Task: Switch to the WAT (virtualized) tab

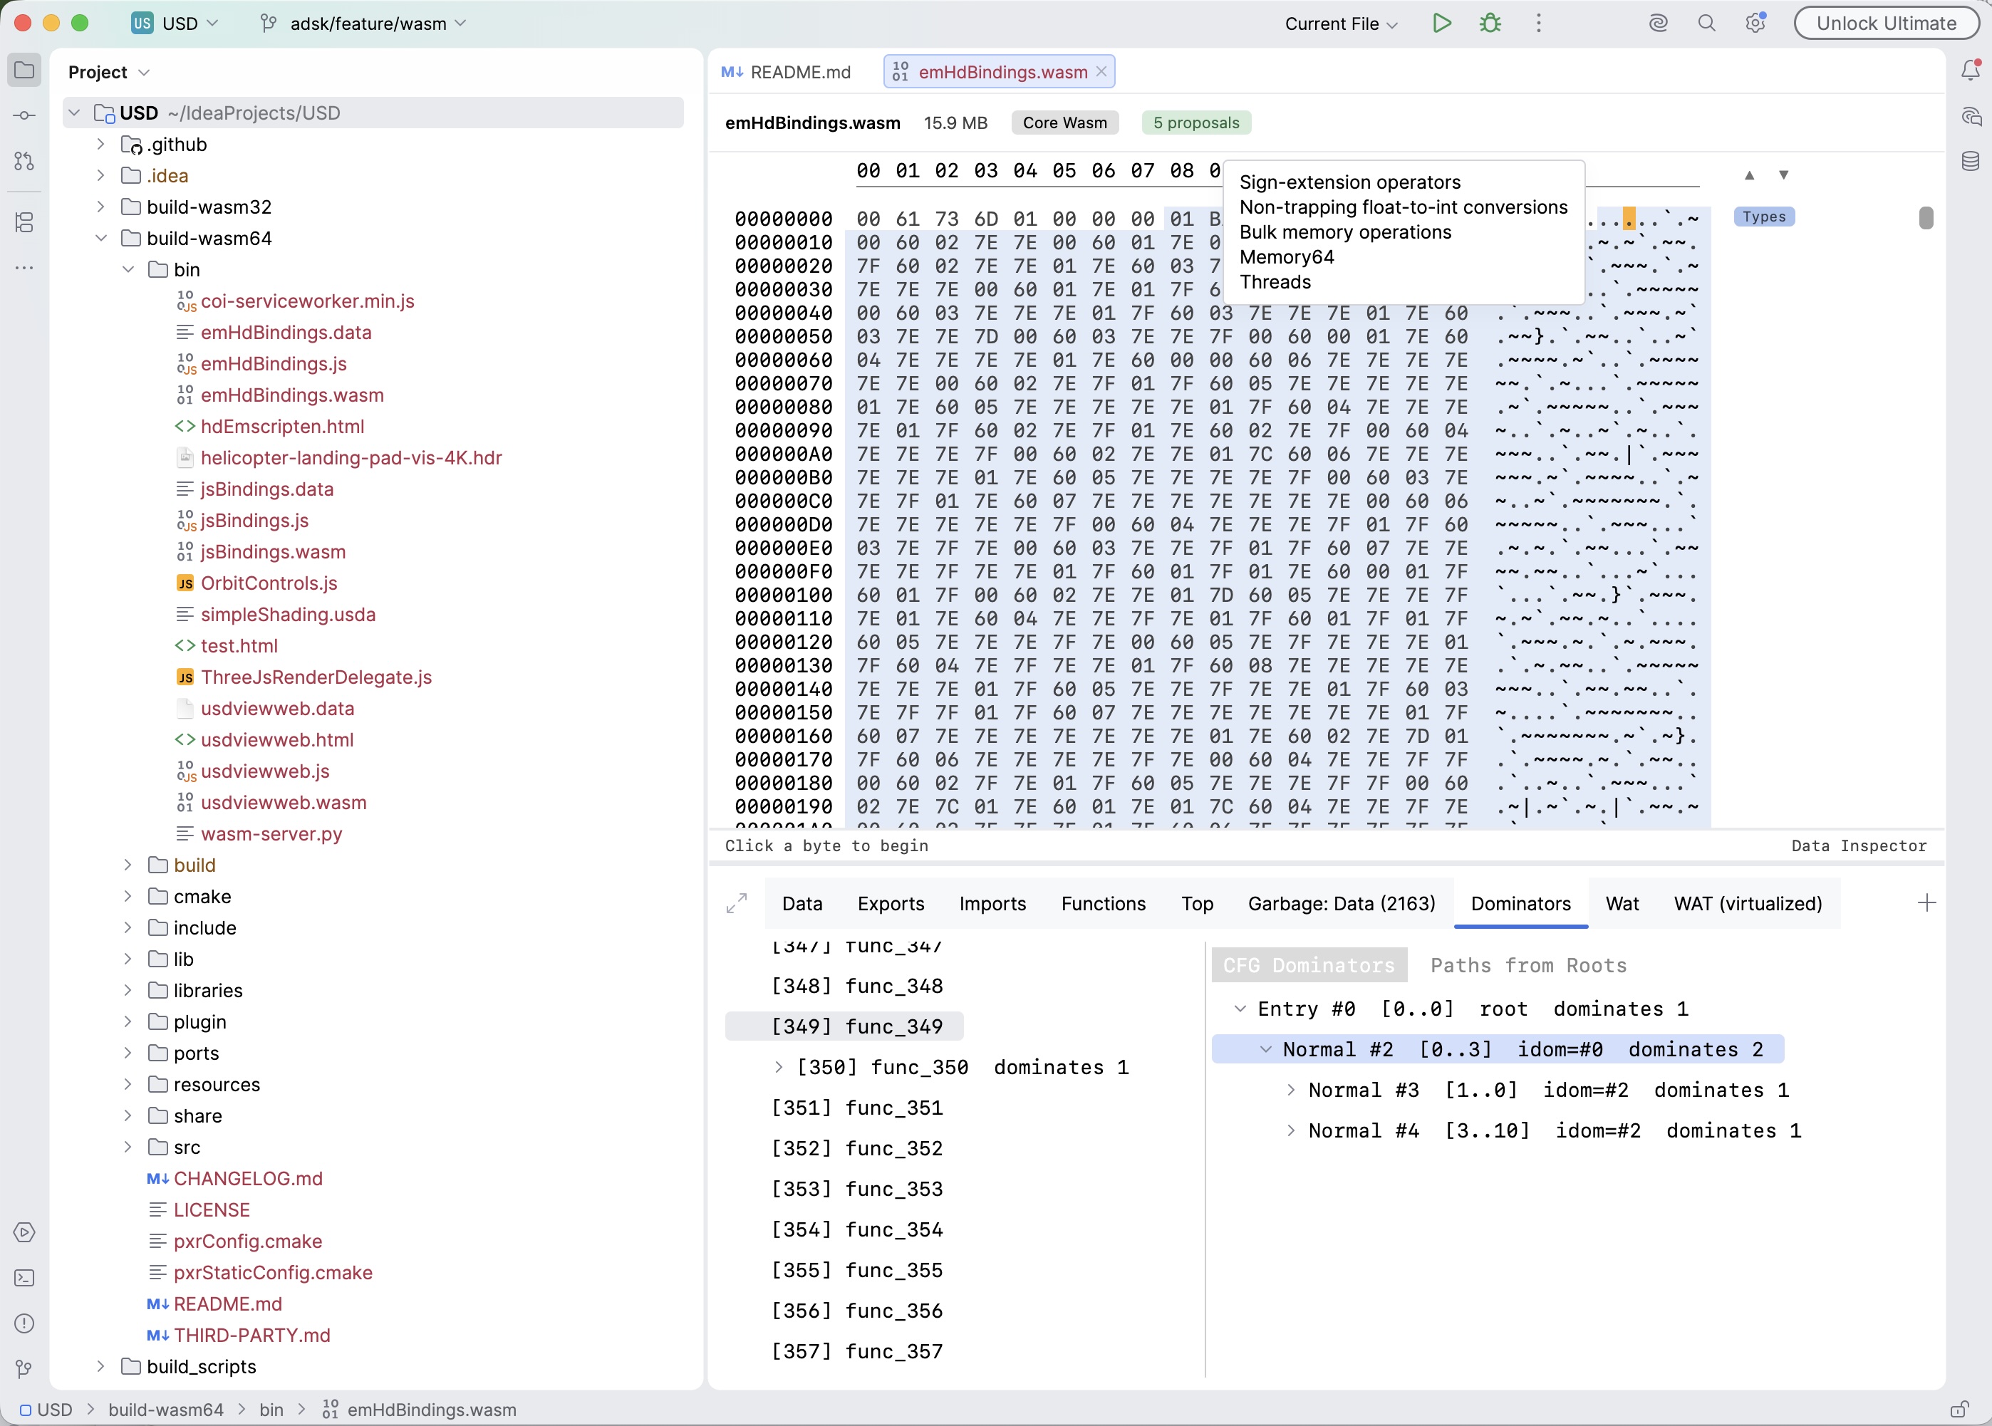Action: 1748,904
